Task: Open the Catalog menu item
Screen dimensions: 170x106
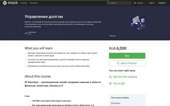Action: click(x=24, y=3)
